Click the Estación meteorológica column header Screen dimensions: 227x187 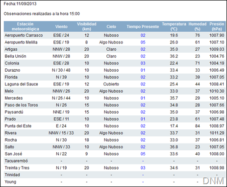click(x=25, y=26)
